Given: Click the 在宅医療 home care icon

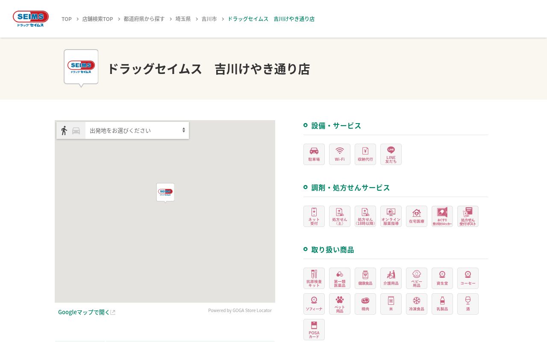Looking at the screenshot, I should pos(417,216).
